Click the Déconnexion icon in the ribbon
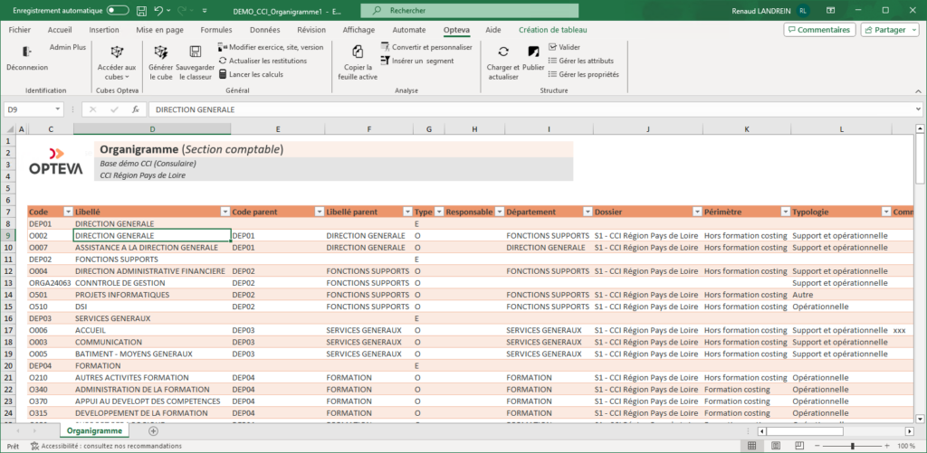The width and height of the screenshot is (927, 453). [x=27, y=52]
